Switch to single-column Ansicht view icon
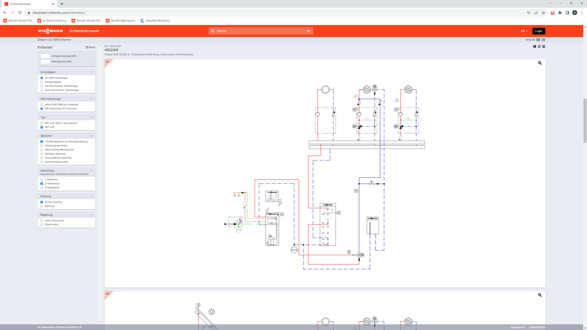The image size is (587, 330). (x=538, y=40)
